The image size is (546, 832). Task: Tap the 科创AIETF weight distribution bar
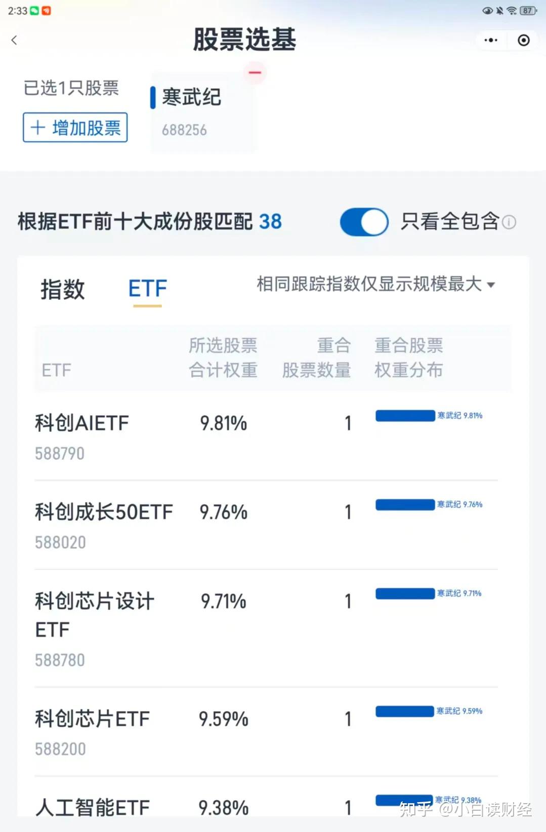pos(405,416)
